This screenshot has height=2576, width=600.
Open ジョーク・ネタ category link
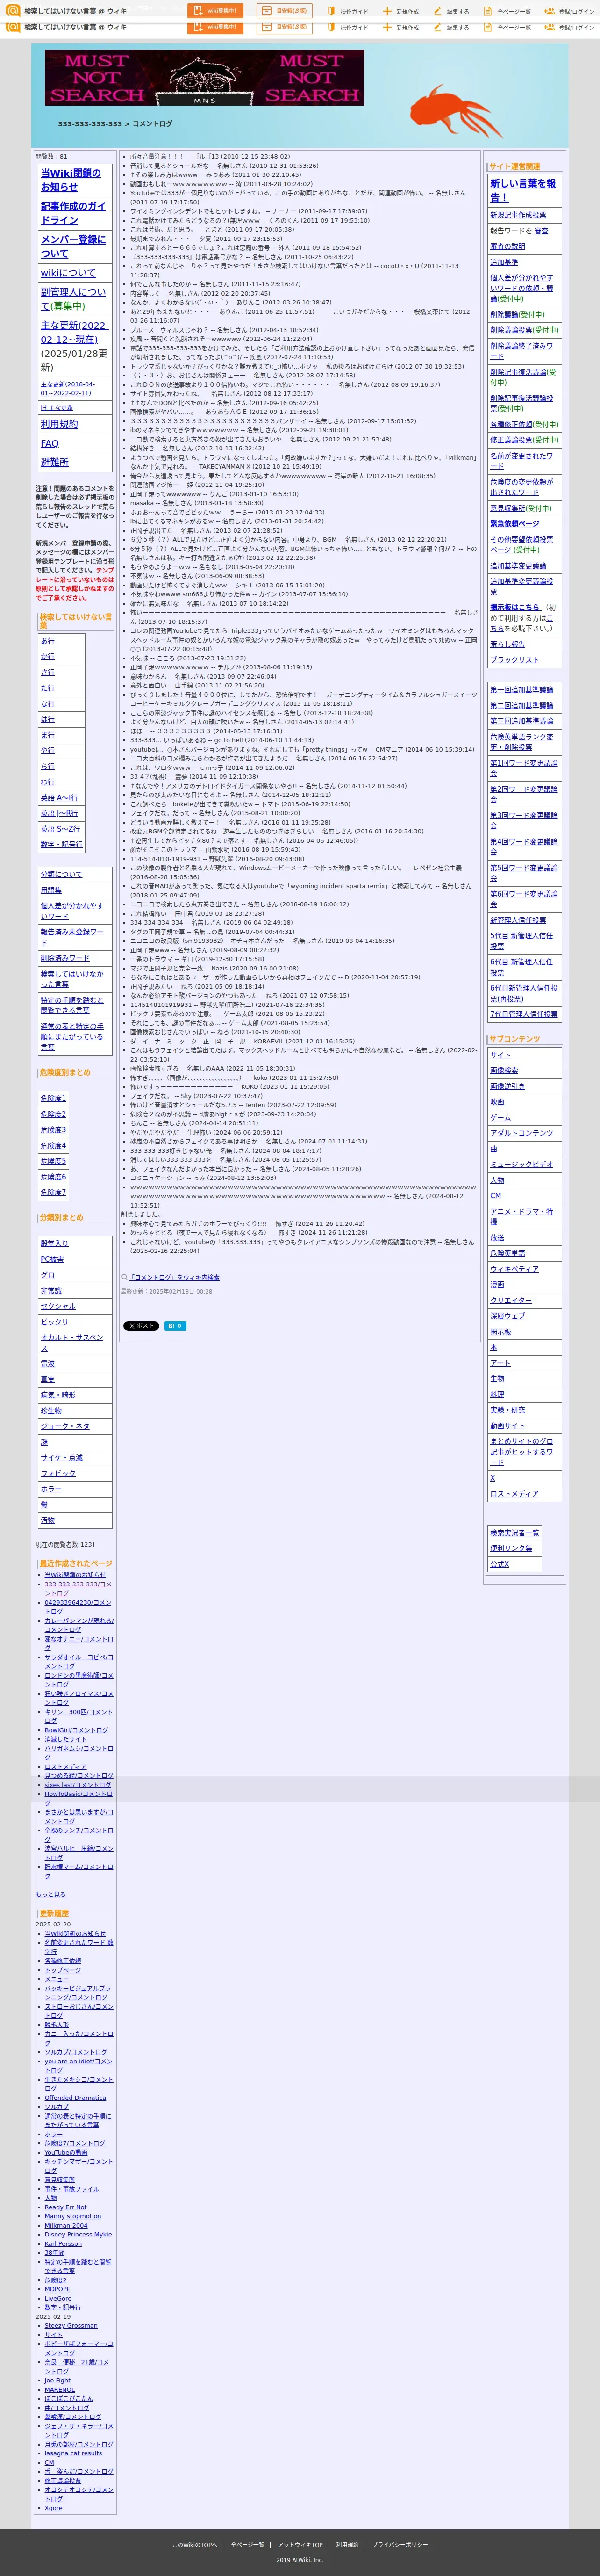[x=65, y=1426]
